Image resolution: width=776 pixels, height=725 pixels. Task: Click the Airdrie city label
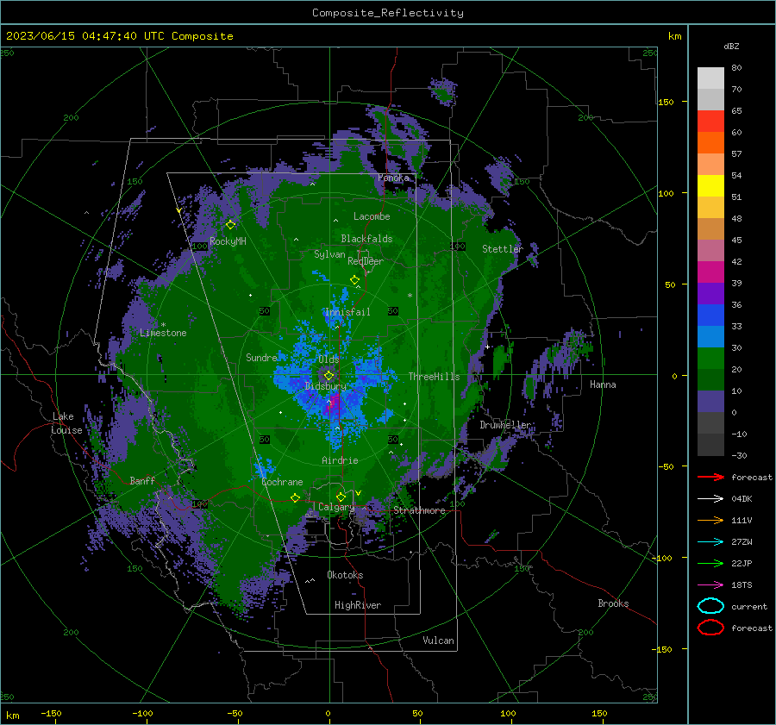click(340, 460)
